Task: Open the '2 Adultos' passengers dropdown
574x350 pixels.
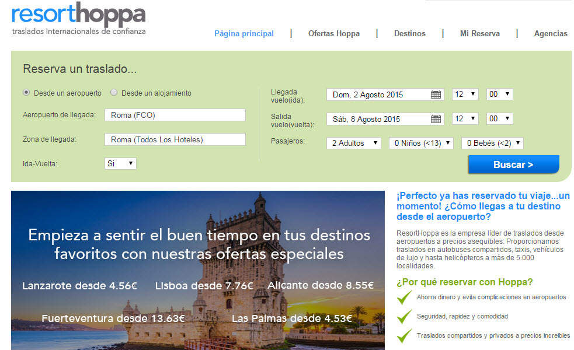Action: pos(353,143)
